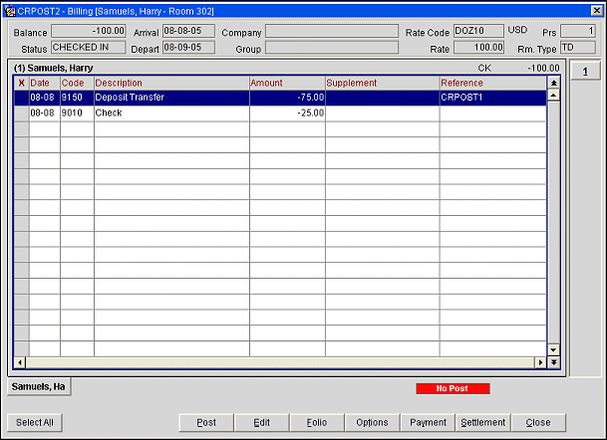Click the Company field
Screen dimensions: 607x440
tap(331, 32)
